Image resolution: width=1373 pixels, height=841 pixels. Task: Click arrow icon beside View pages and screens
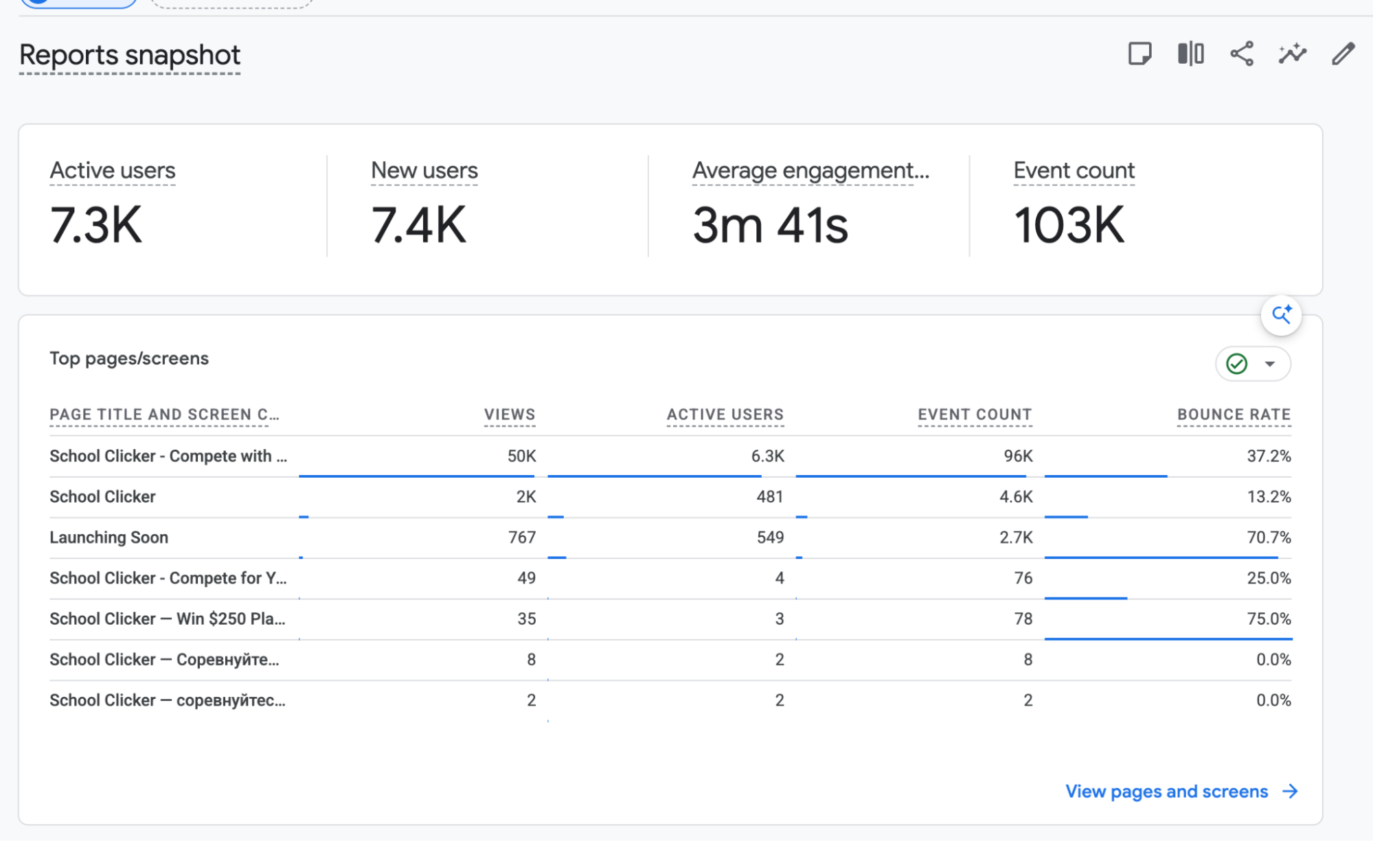[1291, 792]
